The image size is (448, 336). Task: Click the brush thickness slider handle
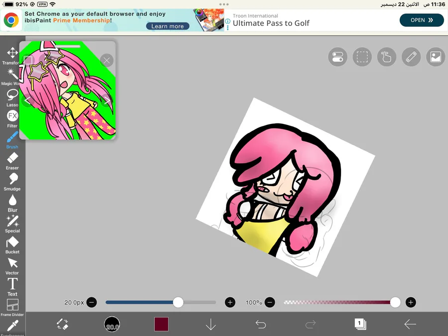pyautogui.click(x=178, y=302)
